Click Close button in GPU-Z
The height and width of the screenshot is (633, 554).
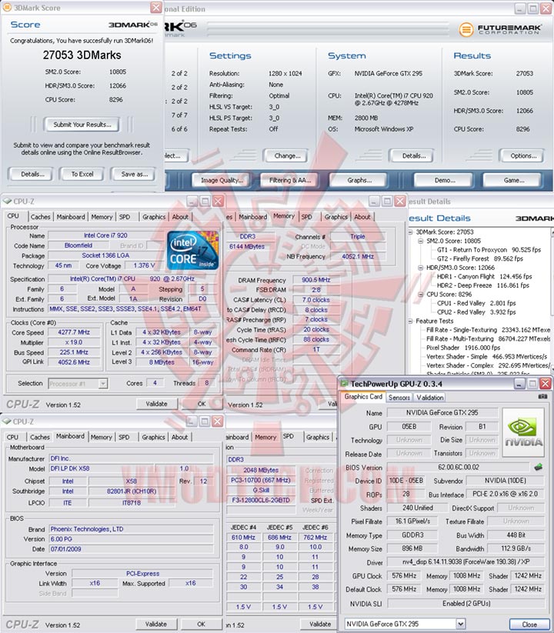[529, 624]
